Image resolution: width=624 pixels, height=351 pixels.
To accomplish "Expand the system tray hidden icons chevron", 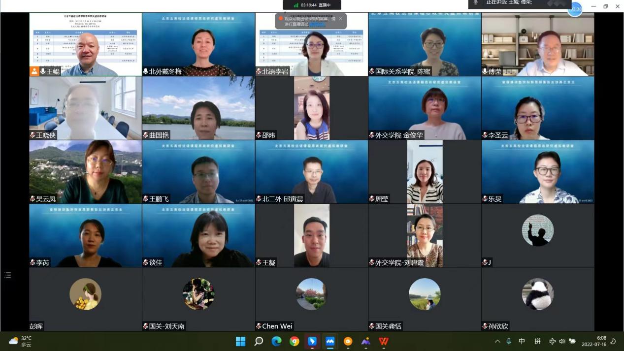I will pos(497,341).
